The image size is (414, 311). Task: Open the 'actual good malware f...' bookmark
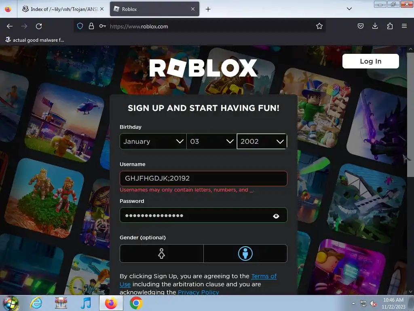35,40
